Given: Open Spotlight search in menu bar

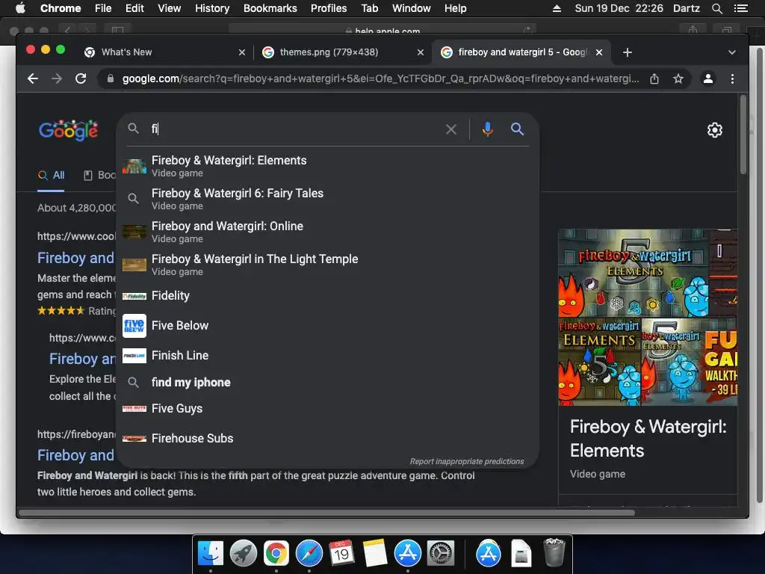Looking at the screenshot, I should (716, 8).
